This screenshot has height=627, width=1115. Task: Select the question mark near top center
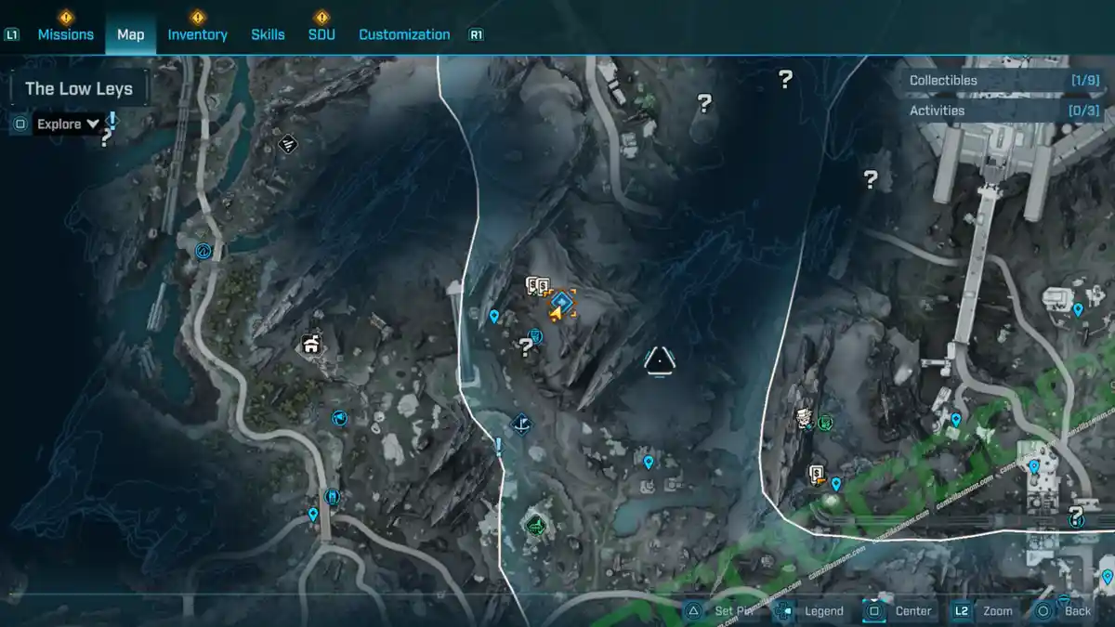click(704, 103)
